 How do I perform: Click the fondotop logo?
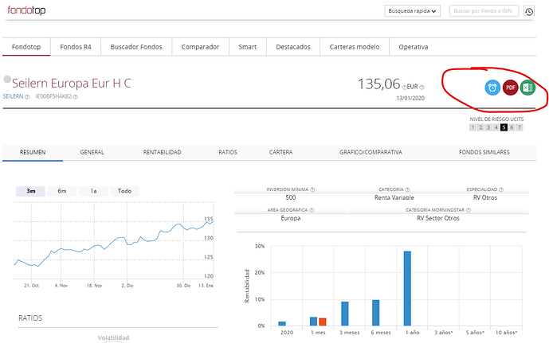tap(26, 10)
